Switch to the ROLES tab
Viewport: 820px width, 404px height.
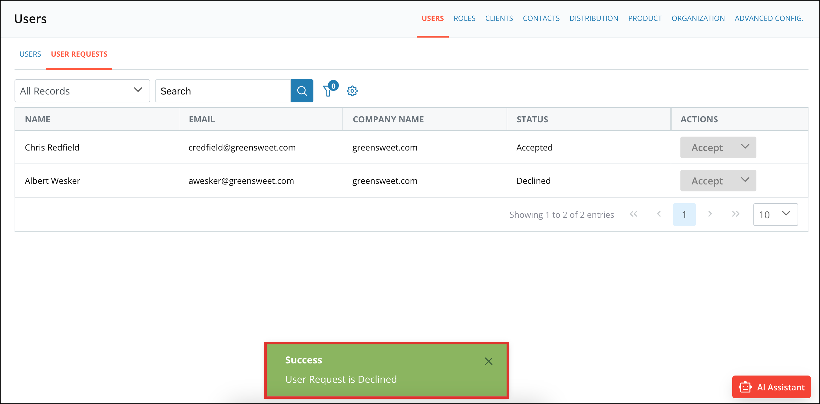click(465, 18)
